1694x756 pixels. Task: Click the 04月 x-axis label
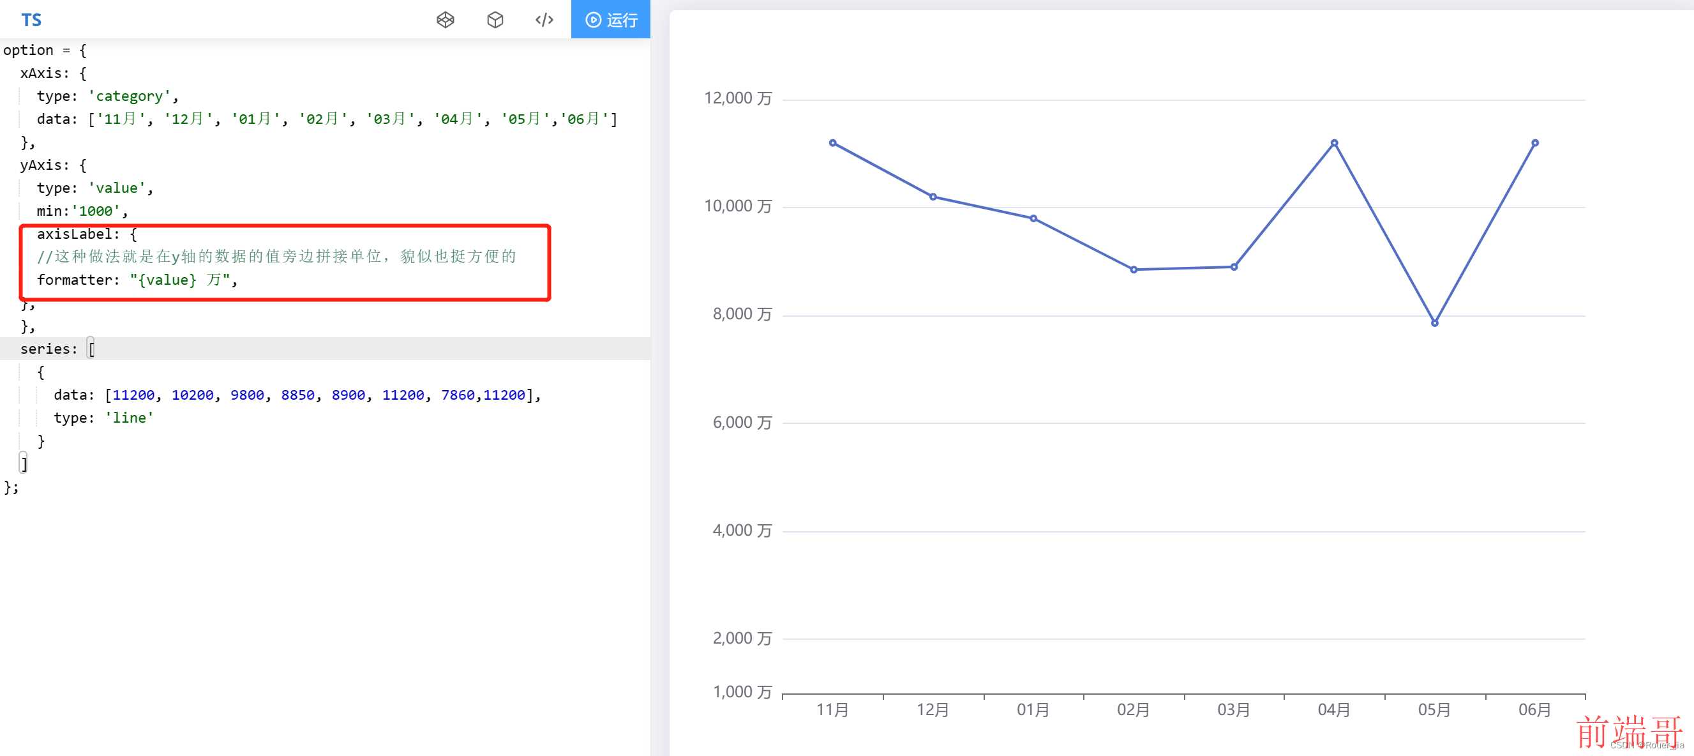coord(1334,710)
